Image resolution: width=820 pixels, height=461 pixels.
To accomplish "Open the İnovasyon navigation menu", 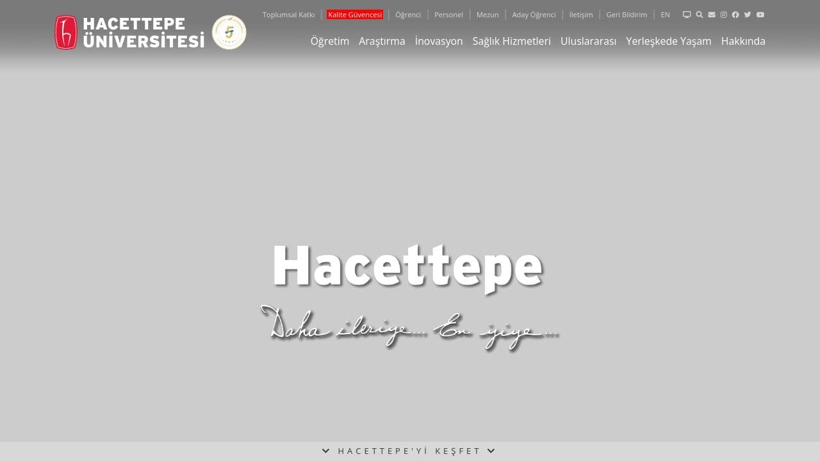I will (x=439, y=41).
